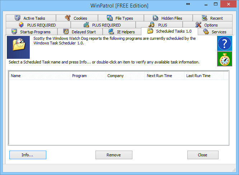Click the magnifier PLUS tab icon
Image resolution: width=239 pixels, height=175 pixels.
[x=151, y=24]
